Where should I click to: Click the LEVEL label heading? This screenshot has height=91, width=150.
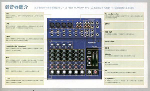8,78
